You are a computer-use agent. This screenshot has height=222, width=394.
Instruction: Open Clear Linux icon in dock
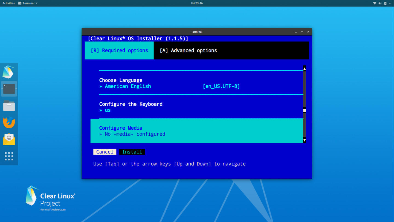click(x=9, y=72)
